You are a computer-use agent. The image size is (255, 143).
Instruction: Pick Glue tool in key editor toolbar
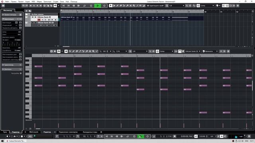point(87,51)
